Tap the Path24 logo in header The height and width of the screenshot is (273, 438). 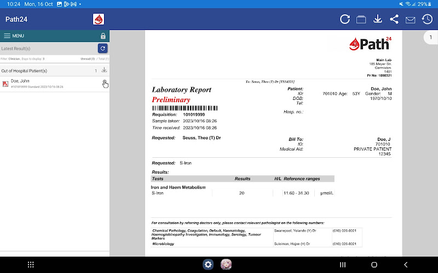[99, 20]
